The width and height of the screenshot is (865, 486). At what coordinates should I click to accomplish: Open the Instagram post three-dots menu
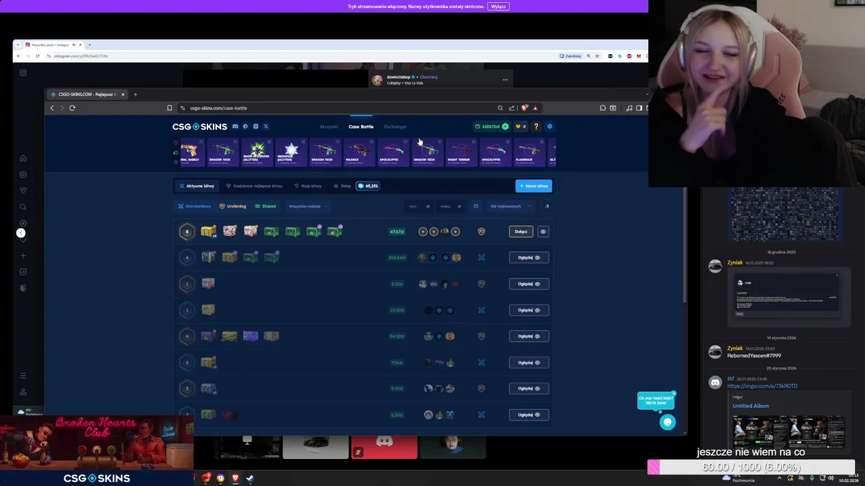[505, 80]
